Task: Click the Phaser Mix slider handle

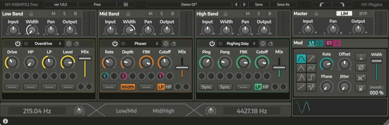Action: 182,68
